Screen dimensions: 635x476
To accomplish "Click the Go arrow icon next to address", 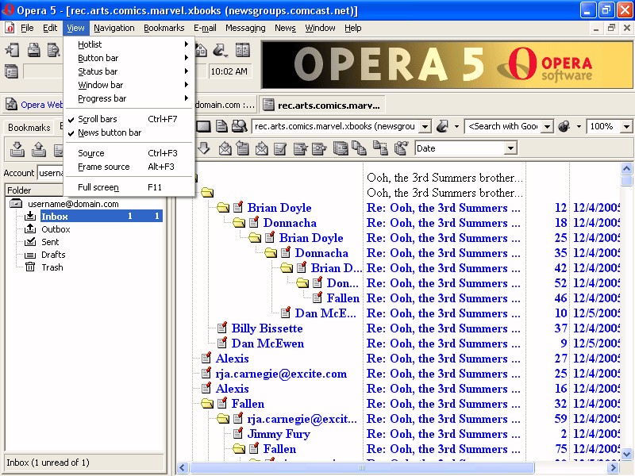I will click(442, 126).
